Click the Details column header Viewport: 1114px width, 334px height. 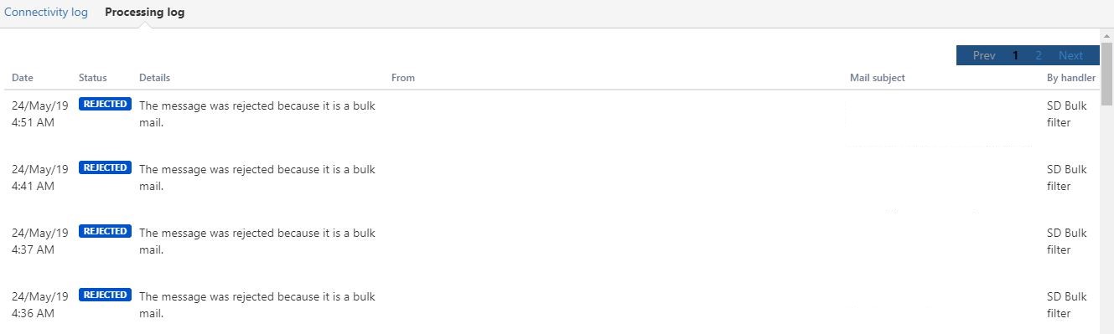[154, 78]
